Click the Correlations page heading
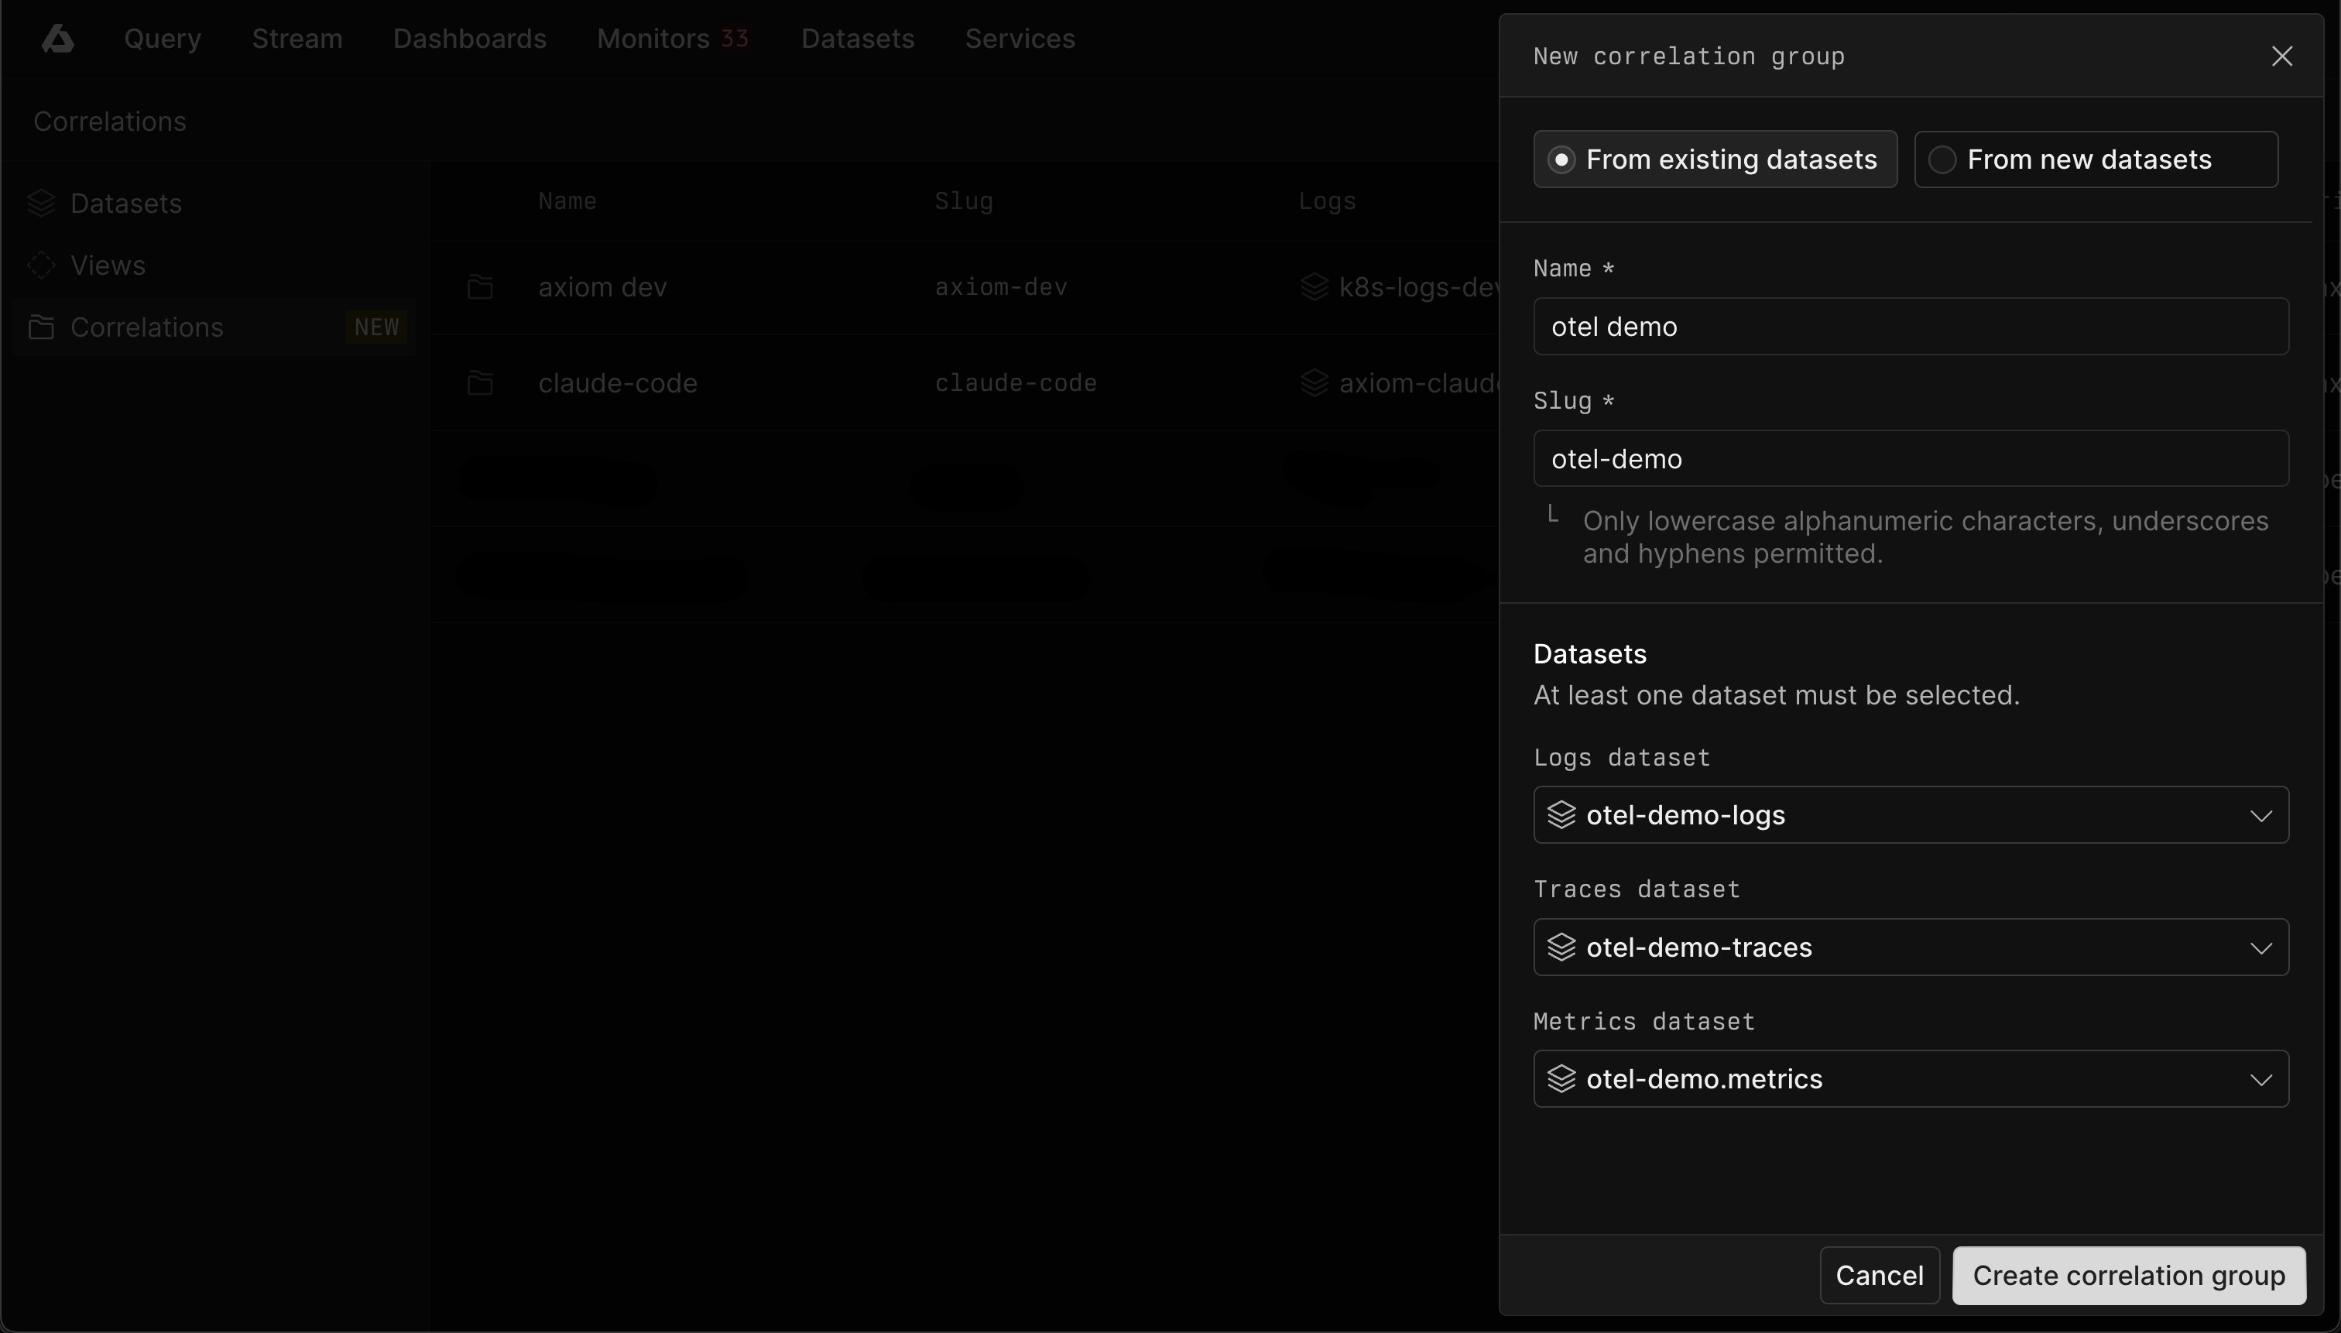The image size is (2341, 1333). (110, 122)
